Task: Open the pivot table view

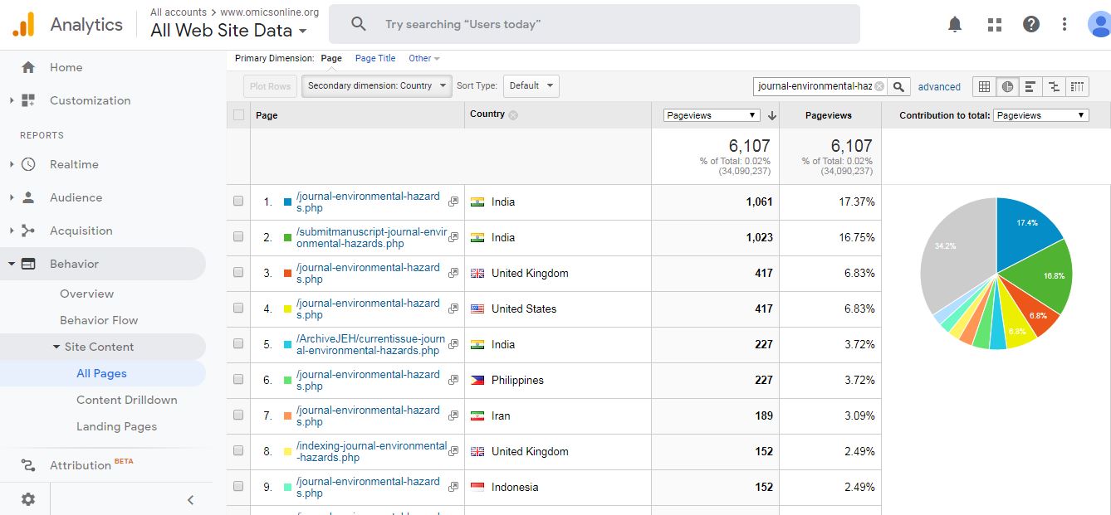Action: click(x=1077, y=86)
